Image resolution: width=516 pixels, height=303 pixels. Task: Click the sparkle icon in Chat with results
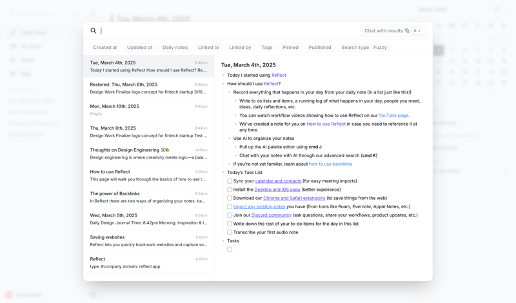[407, 30]
